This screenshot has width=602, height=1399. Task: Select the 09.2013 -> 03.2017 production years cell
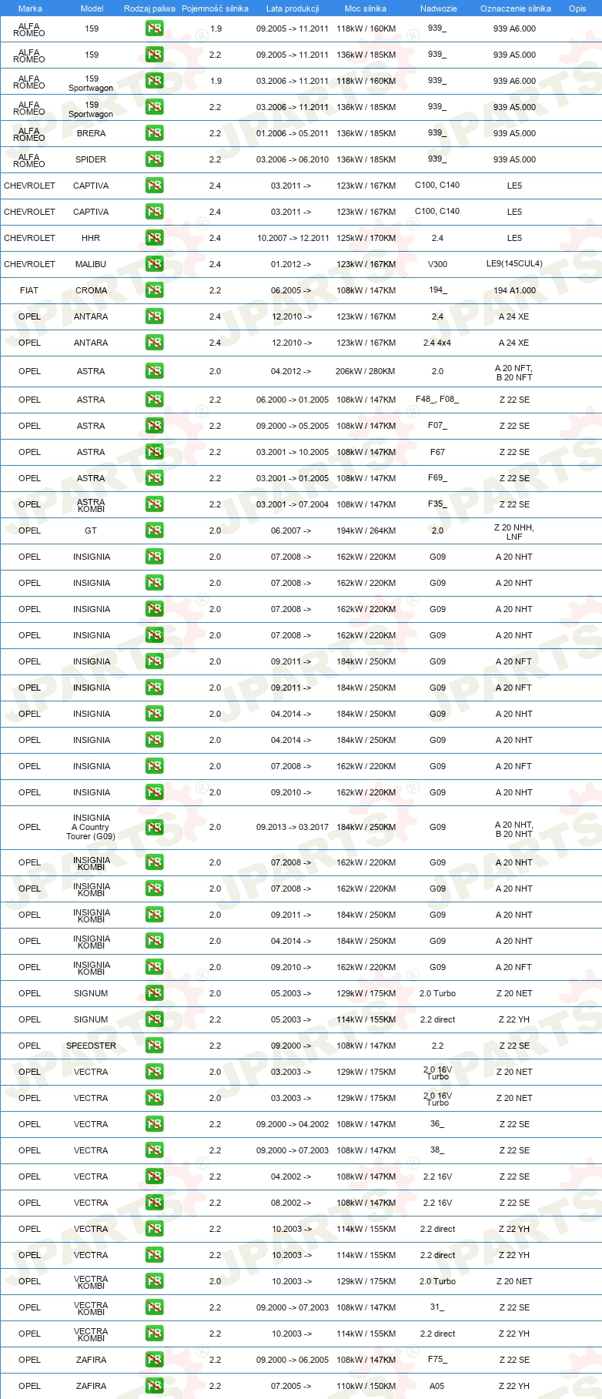click(293, 827)
